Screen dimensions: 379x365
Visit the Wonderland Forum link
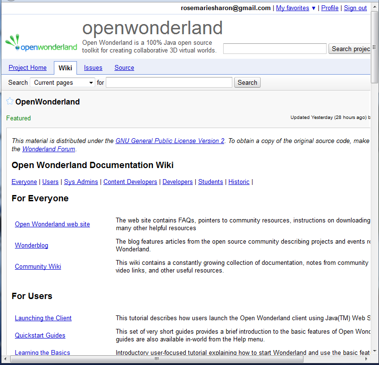49,149
